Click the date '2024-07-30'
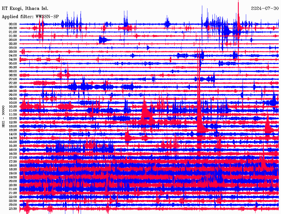Image resolution: width=281 pixels, height=214 pixels. 265,9
